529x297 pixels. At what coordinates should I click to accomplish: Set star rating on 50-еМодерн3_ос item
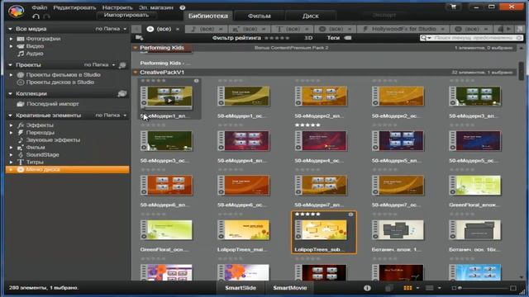[x=153, y=125]
